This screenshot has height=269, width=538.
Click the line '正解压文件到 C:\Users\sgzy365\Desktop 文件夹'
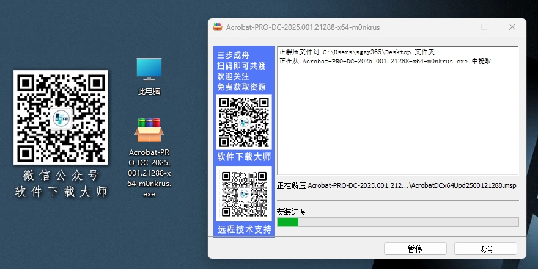tap(357, 52)
